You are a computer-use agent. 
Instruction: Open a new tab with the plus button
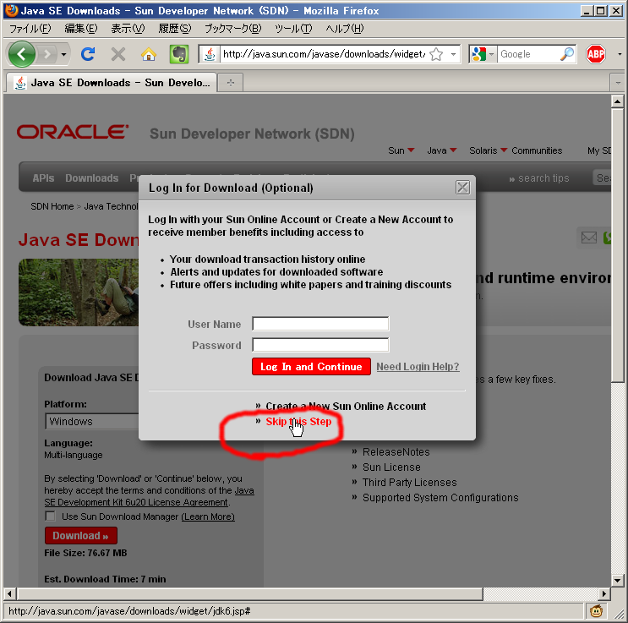230,83
